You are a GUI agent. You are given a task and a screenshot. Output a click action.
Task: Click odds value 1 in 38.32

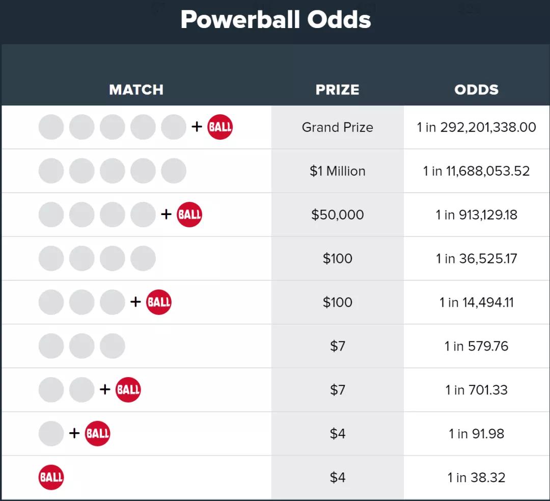coord(476,478)
